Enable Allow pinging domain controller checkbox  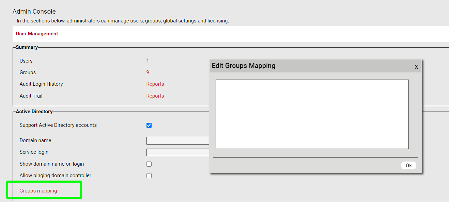(x=149, y=176)
